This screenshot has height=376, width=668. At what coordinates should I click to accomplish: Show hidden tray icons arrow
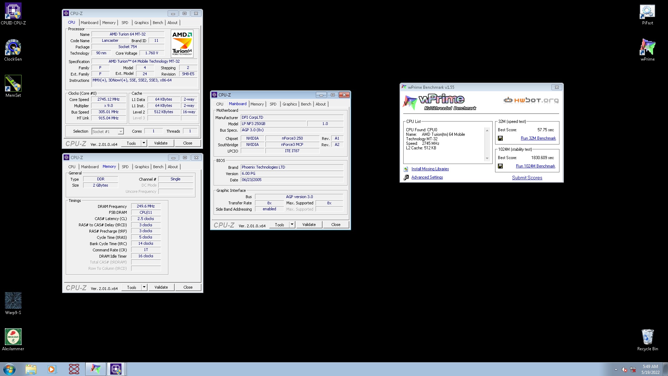[616, 369]
